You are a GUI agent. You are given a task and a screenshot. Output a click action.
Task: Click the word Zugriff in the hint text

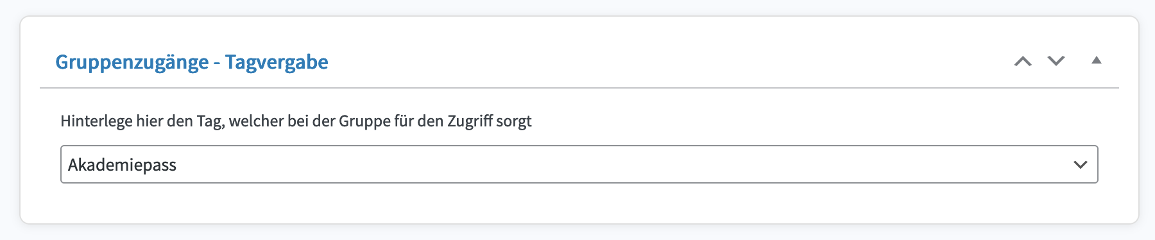click(x=469, y=121)
